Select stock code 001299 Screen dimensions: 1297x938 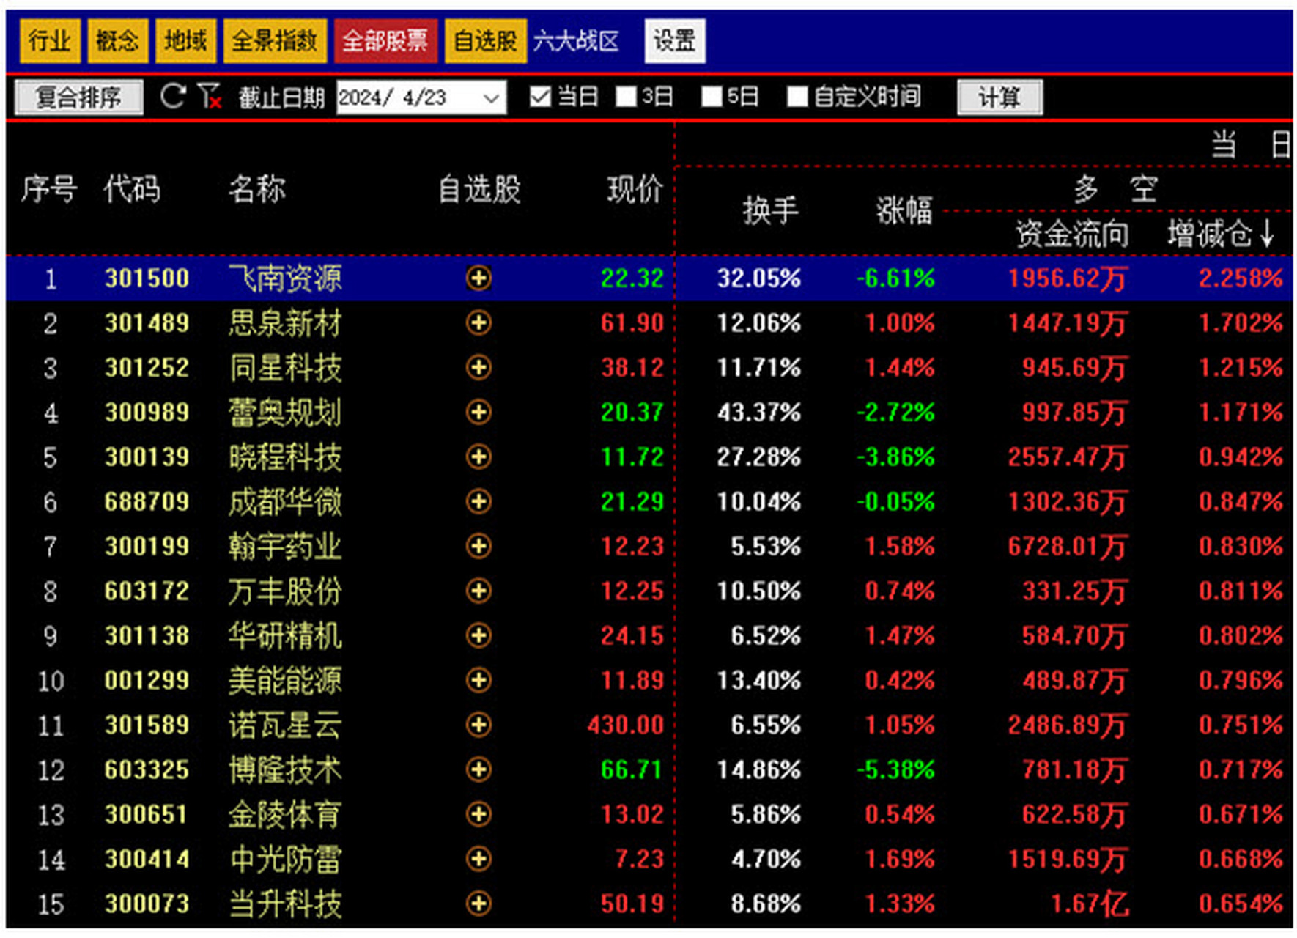(147, 681)
